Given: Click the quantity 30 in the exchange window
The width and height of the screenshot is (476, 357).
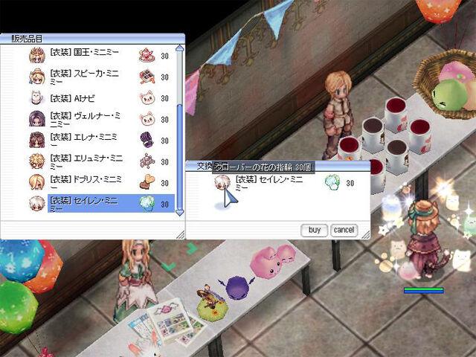Looking at the screenshot, I should (x=350, y=183).
